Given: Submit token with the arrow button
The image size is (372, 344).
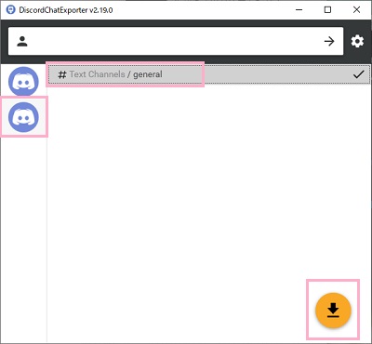Looking at the screenshot, I should click(x=329, y=41).
